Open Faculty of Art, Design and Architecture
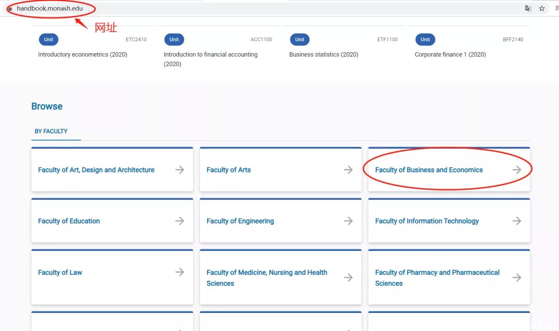559x331 pixels. coord(112,169)
